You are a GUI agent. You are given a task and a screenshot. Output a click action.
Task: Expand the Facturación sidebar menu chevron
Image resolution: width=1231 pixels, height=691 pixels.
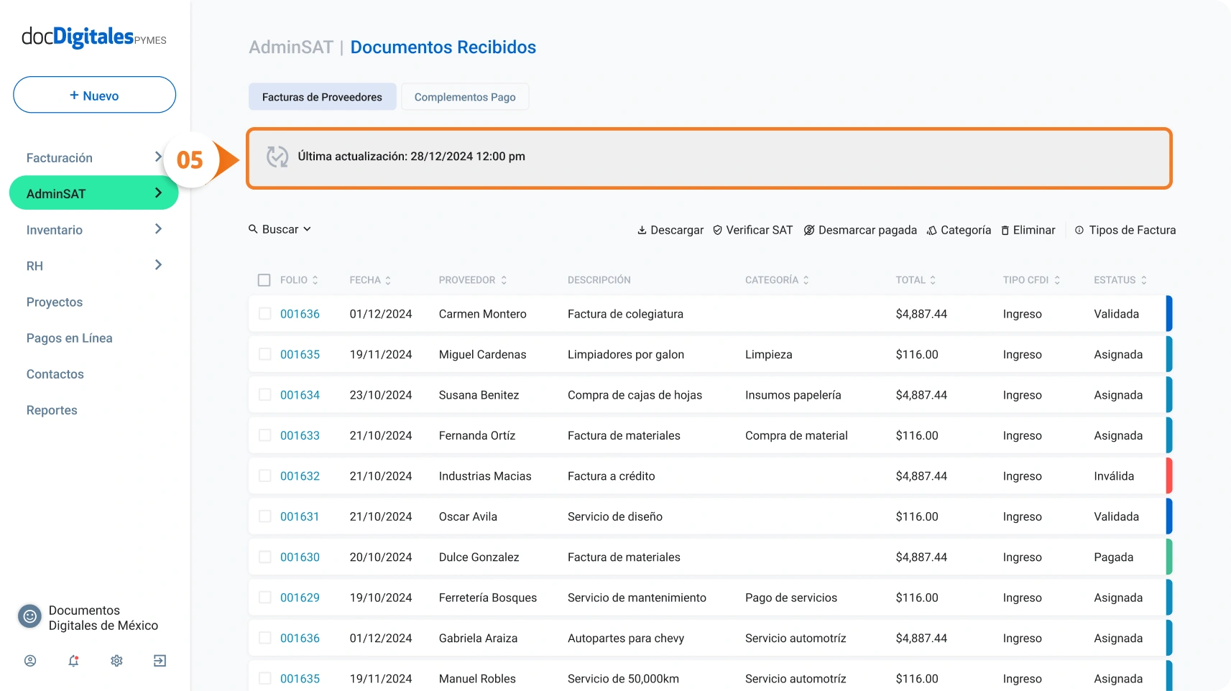pos(158,157)
